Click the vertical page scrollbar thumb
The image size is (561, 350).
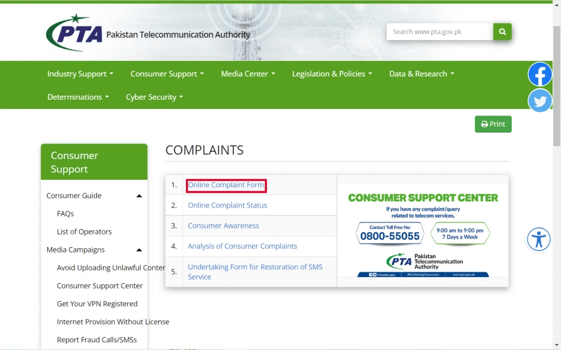(x=557, y=86)
